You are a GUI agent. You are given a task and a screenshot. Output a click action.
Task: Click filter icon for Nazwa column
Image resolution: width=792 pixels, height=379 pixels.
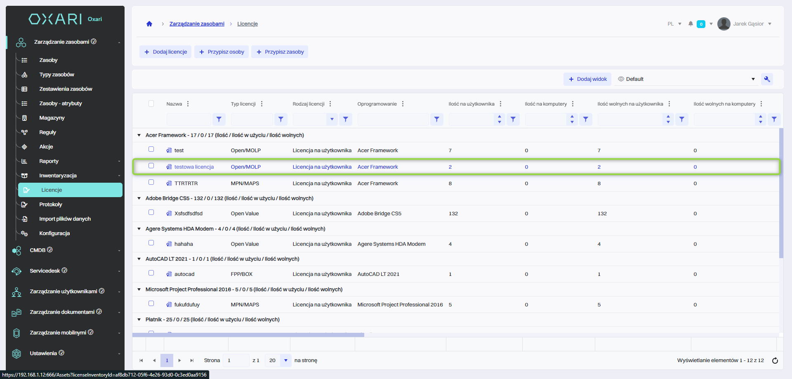tap(219, 120)
